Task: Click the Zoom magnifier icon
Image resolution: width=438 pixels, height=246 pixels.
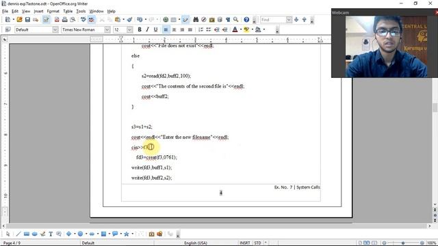Action: (x=236, y=20)
